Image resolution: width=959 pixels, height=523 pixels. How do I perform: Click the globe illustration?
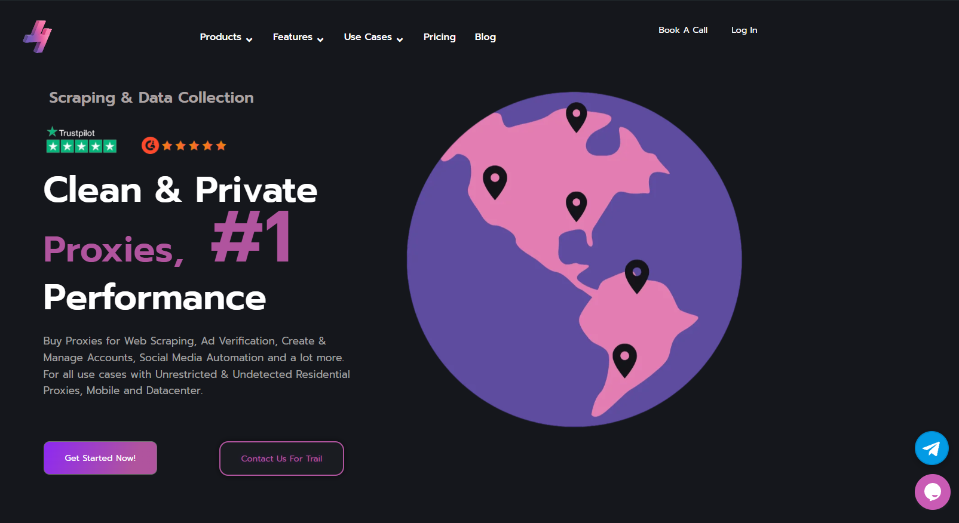click(x=574, y=259)
